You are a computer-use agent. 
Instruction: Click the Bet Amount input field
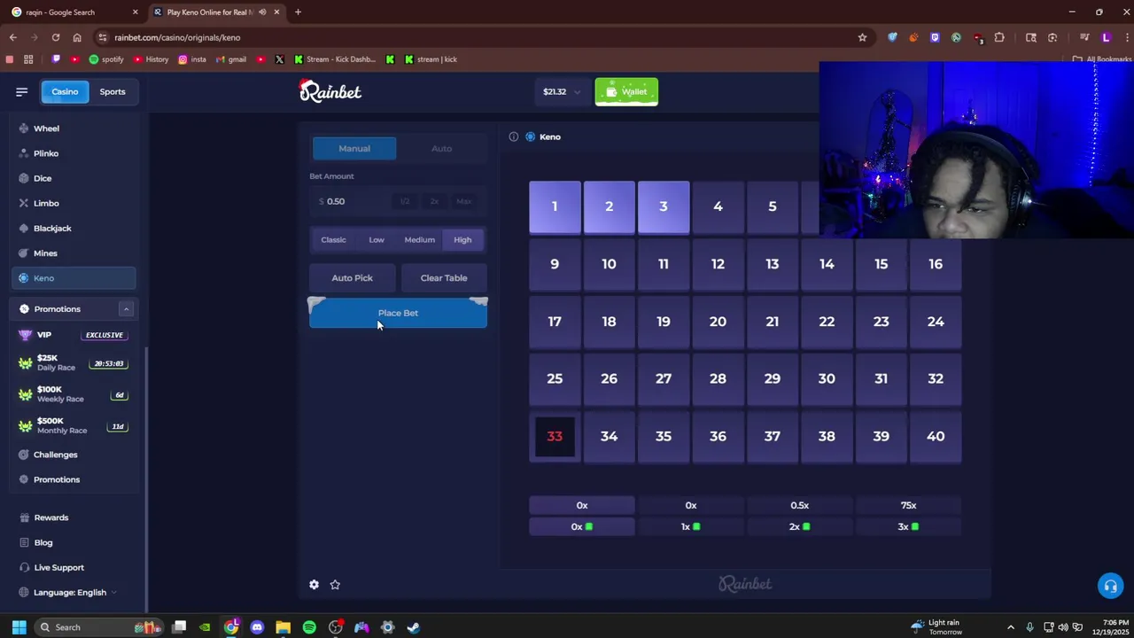(x=353, y=201)
